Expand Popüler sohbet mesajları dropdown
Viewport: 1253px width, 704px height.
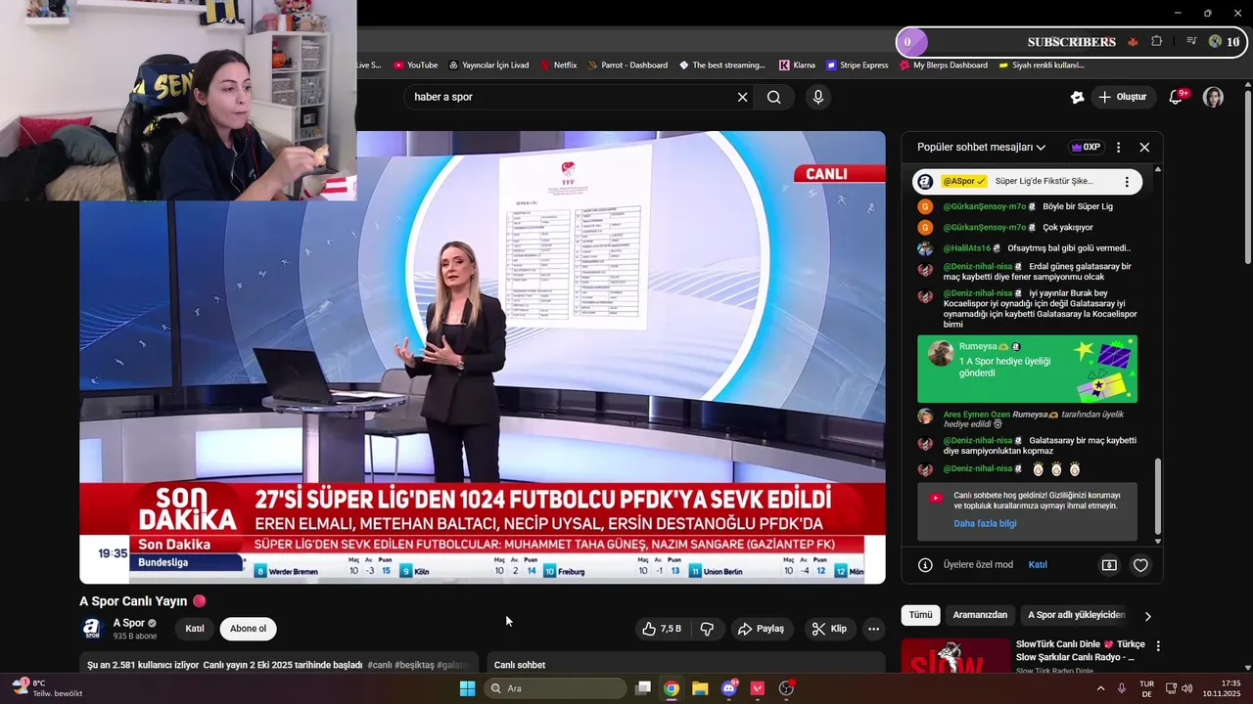coord(981,148)
